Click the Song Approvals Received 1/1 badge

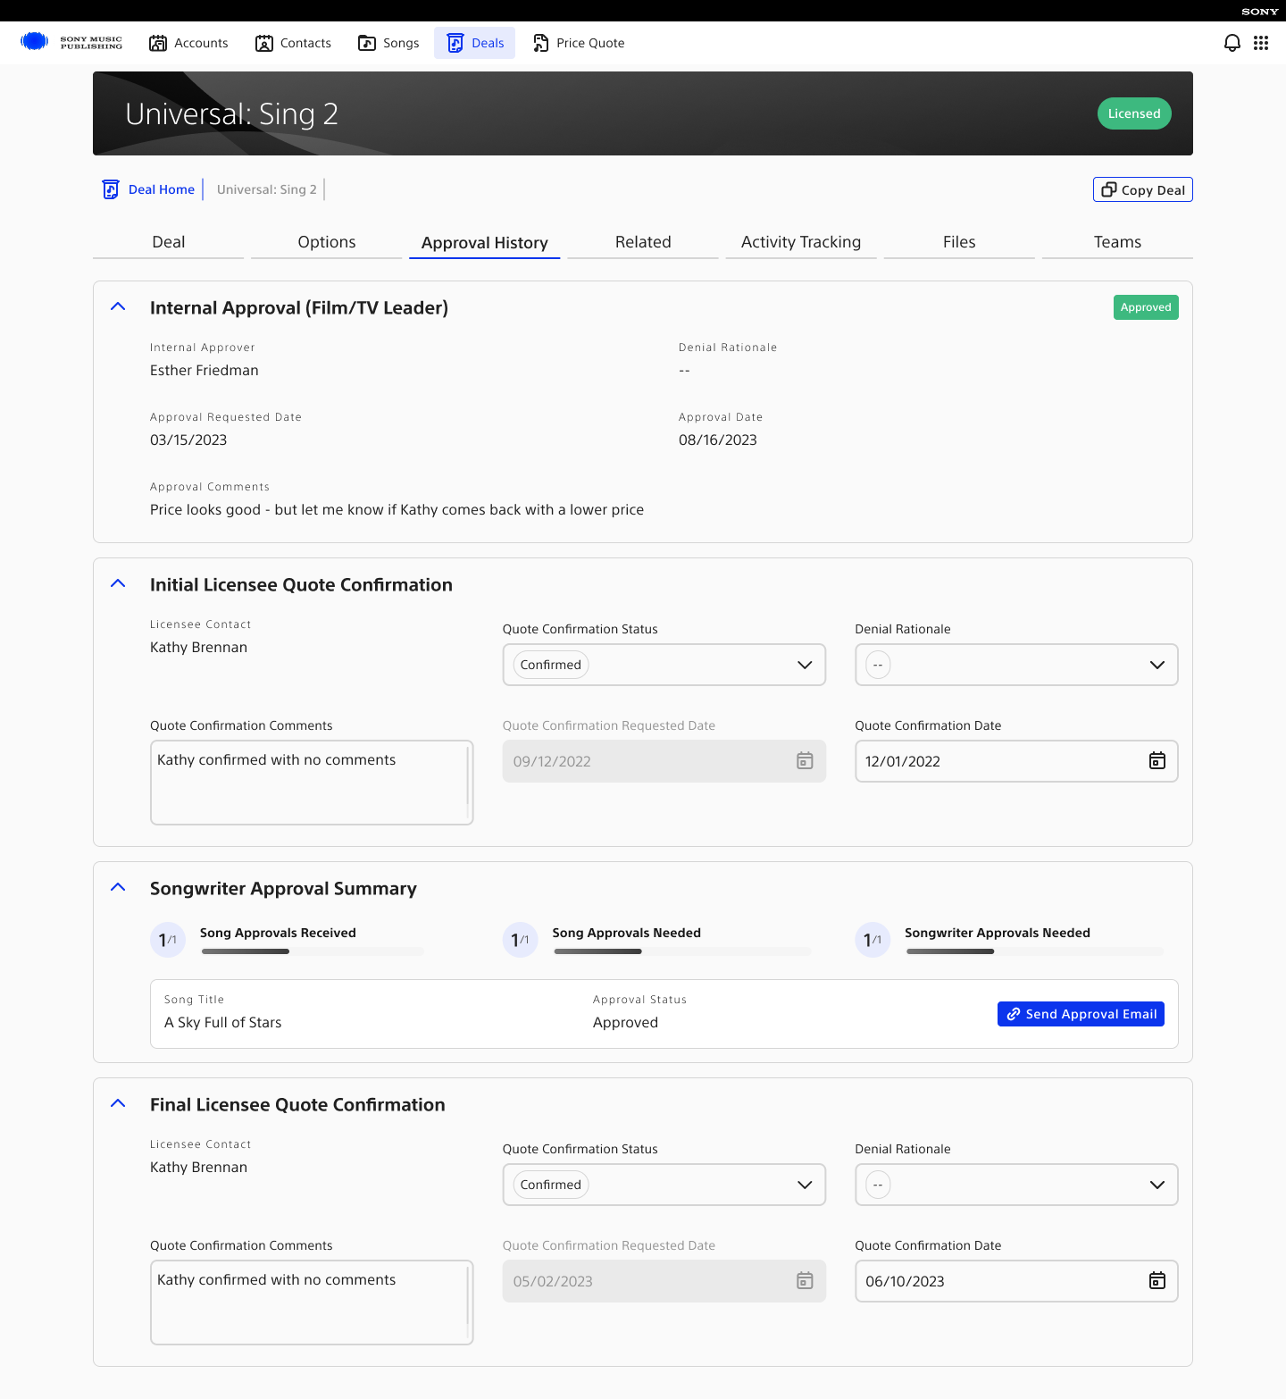168,940
